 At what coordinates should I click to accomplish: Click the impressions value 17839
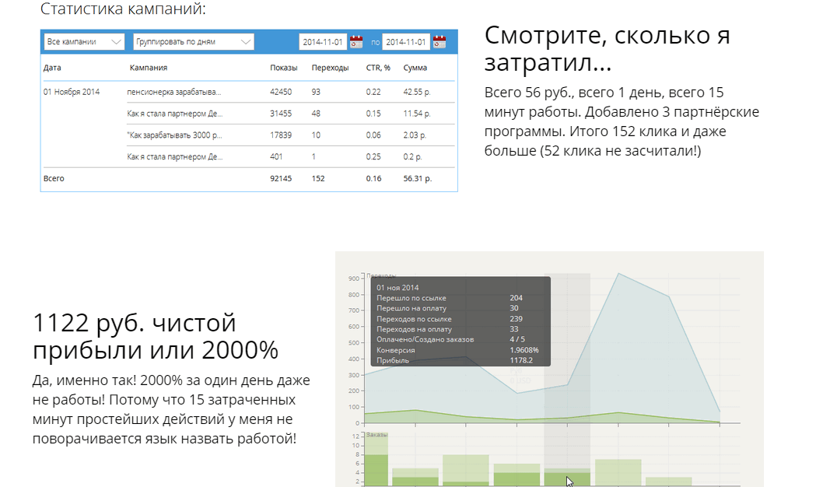click(281, 135)
